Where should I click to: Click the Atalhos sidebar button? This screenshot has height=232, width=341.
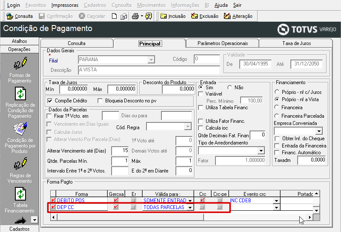pyautogui.click(x=19, y=41)
